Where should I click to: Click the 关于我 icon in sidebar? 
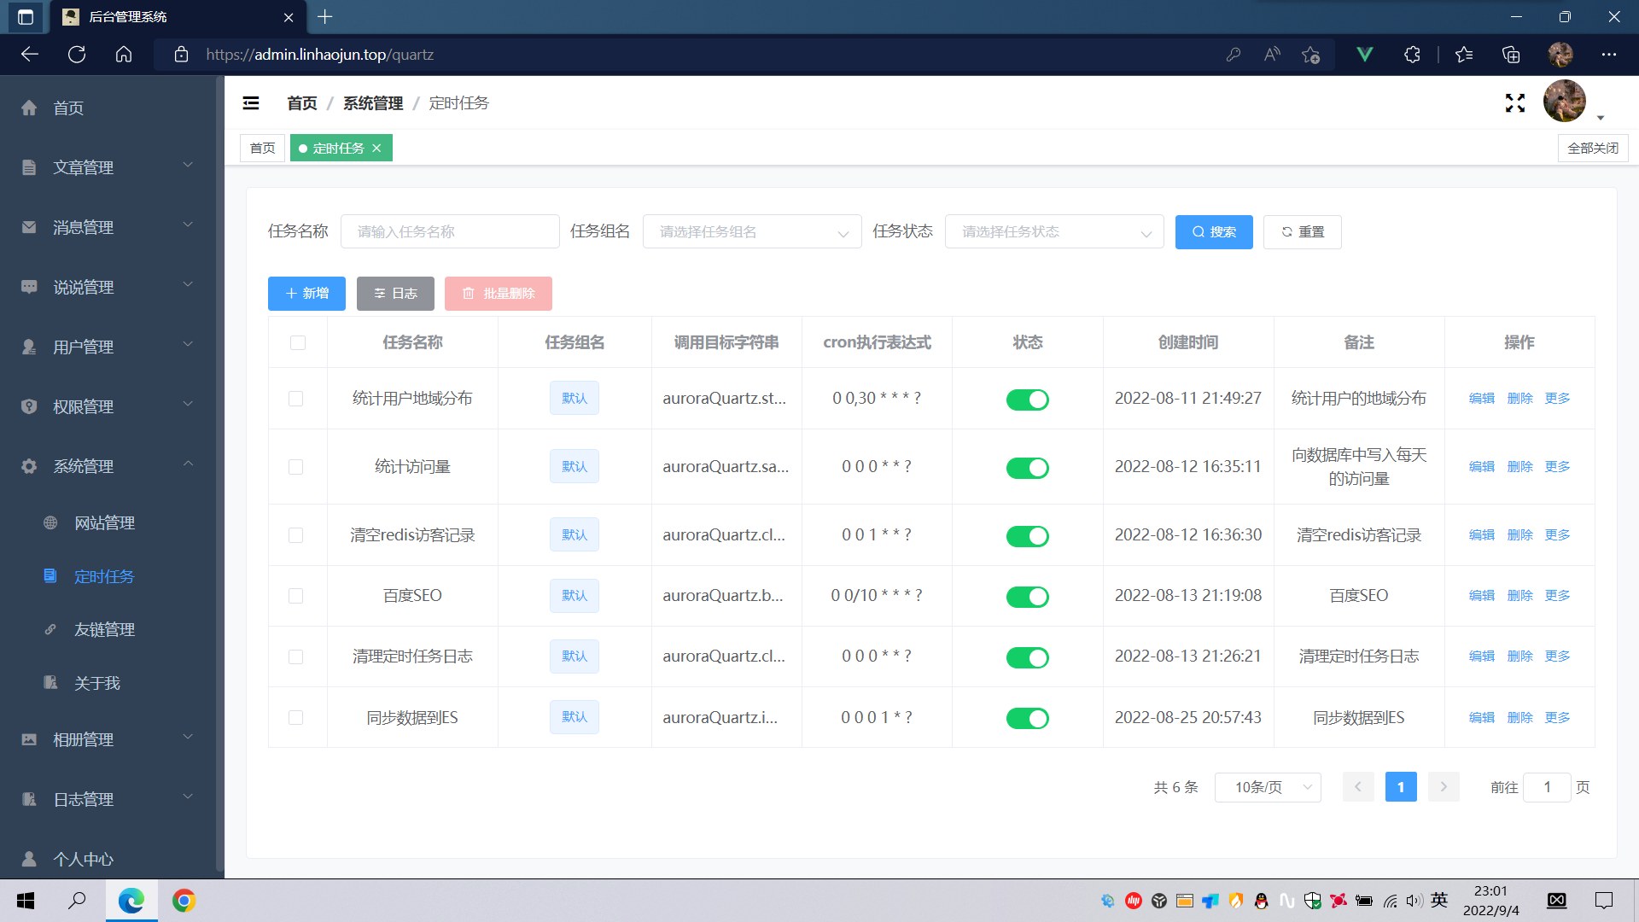point(50,682)
